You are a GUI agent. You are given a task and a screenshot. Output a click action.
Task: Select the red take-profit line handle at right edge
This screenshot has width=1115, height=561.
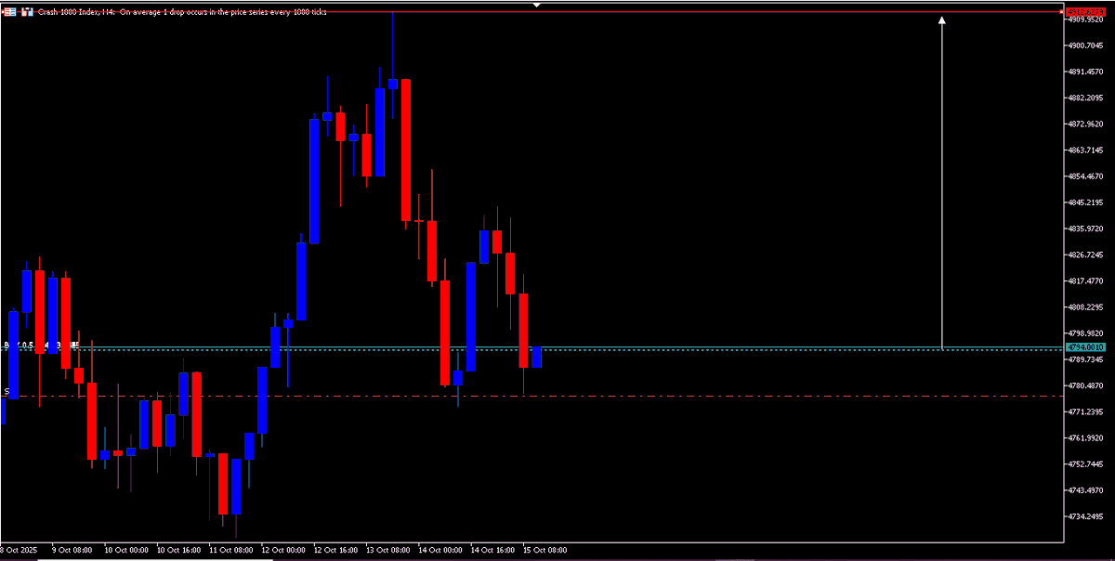coord(1060,12)
